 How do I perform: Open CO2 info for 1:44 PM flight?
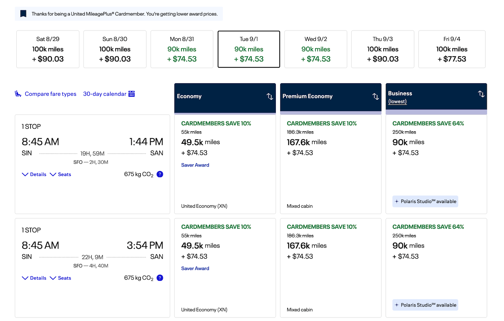pos(160,174)
